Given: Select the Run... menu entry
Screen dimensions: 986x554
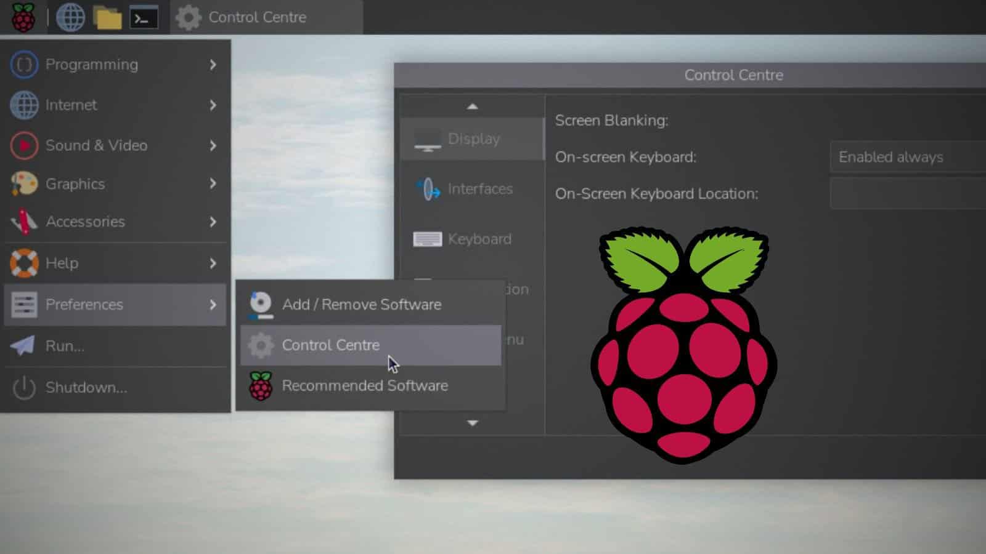Looking at the screenshot, I should coord(115,346).
